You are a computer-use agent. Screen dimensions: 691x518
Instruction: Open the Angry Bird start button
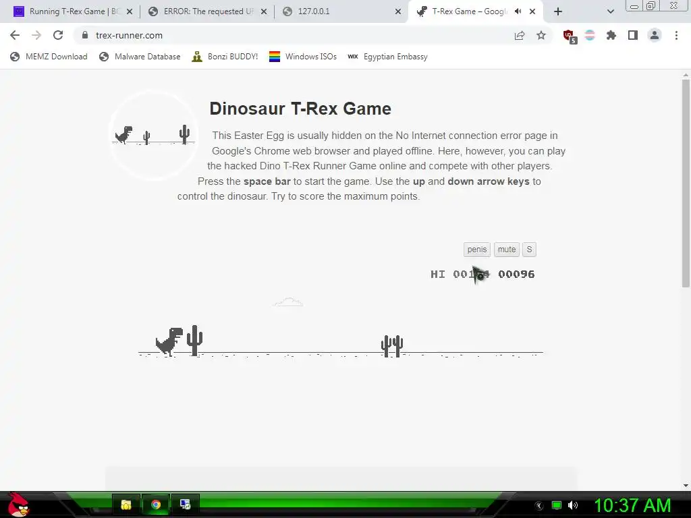tap(18, 505)
